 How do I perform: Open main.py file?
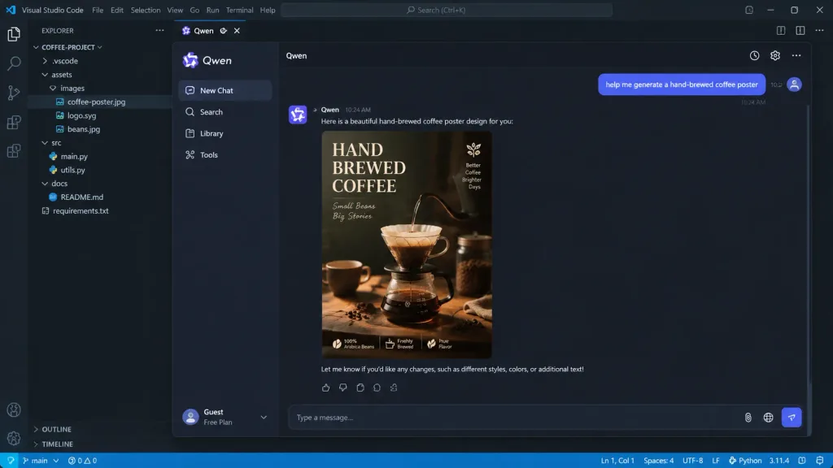click(x=74, y=157)
